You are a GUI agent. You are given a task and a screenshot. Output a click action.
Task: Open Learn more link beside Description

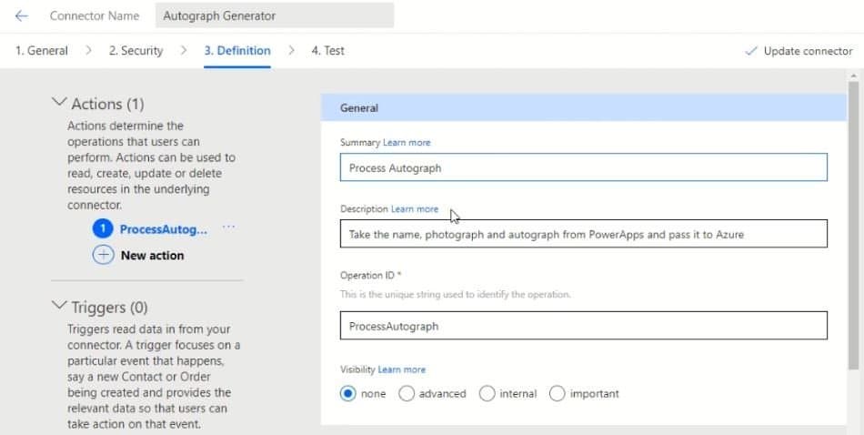pyautogui.click(x=415, y=209)
